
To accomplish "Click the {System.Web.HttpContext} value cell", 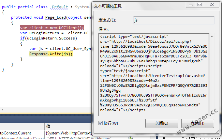I will (68, 133).
